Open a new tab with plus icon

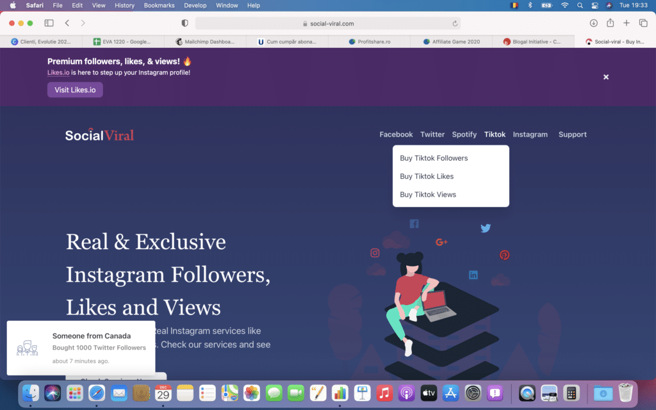click(627, 23)
